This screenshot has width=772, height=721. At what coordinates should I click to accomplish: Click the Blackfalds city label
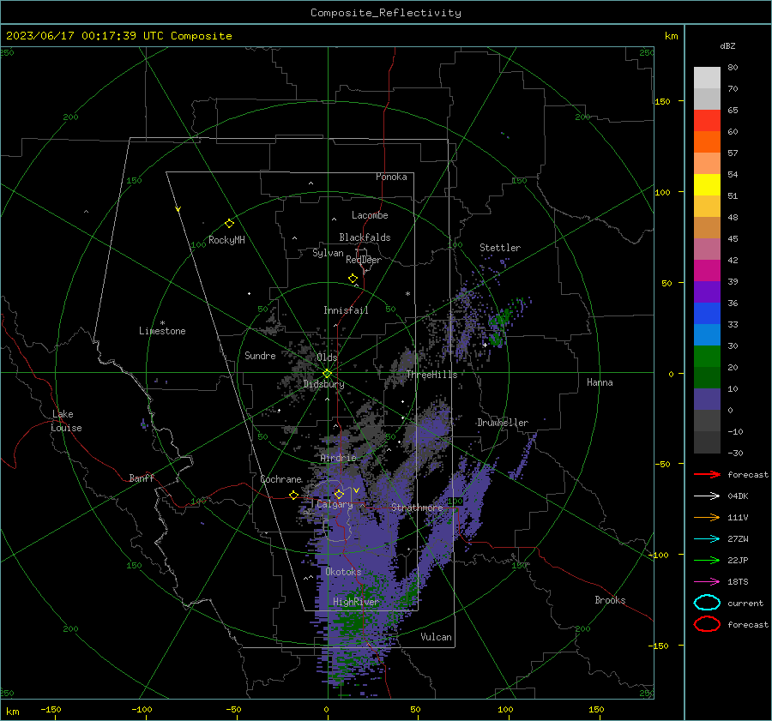pos(365,237)
